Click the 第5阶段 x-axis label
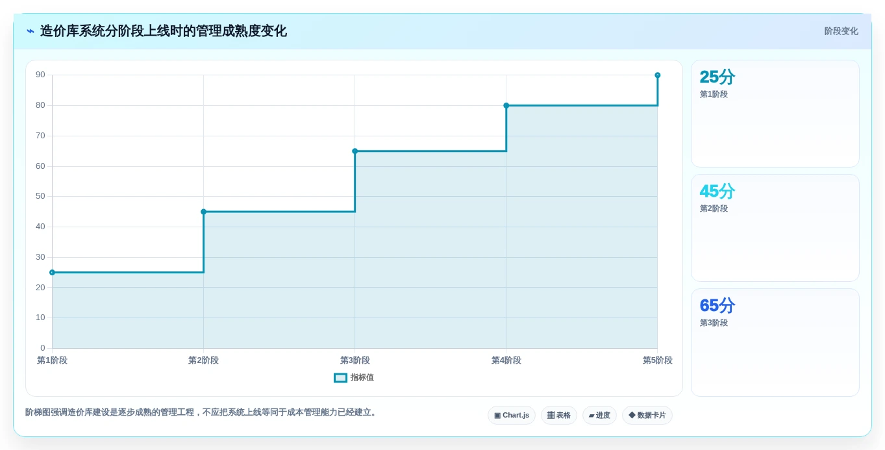Screen dimensions: 885x450 point(657,360)
